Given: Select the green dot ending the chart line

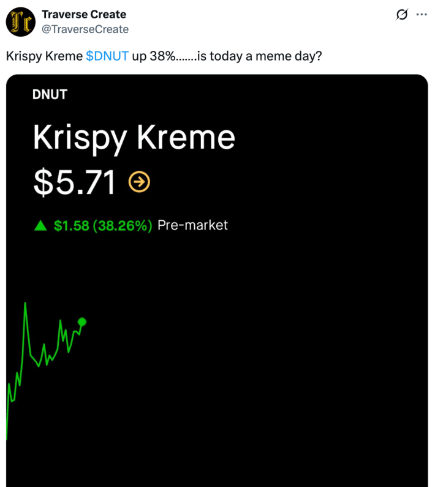Looking at the screenshot, I should click(x=82, y=322).
